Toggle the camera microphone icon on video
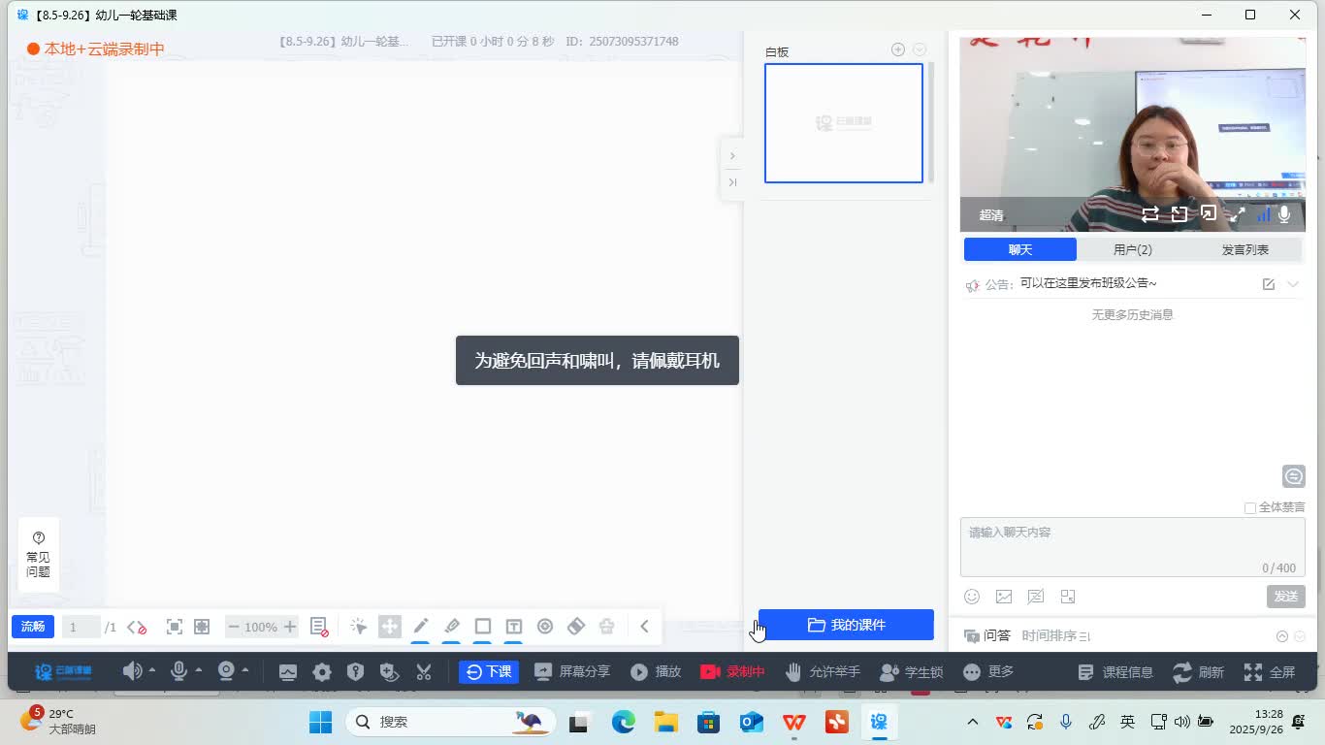1325x745 pixels. click(1283, 214)
